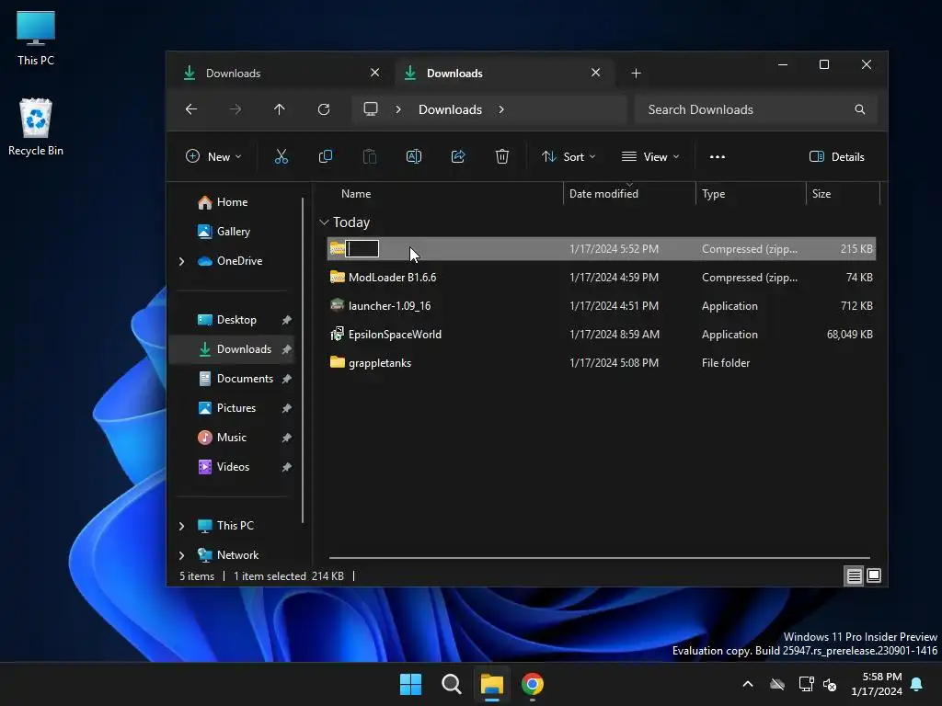Select EpsilonSpaceWorld application

point(601,335)
